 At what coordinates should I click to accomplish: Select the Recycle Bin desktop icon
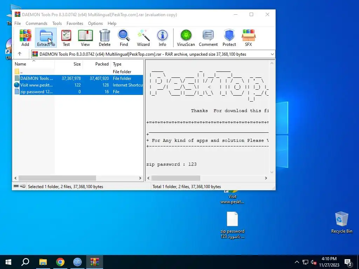point(341,222)
